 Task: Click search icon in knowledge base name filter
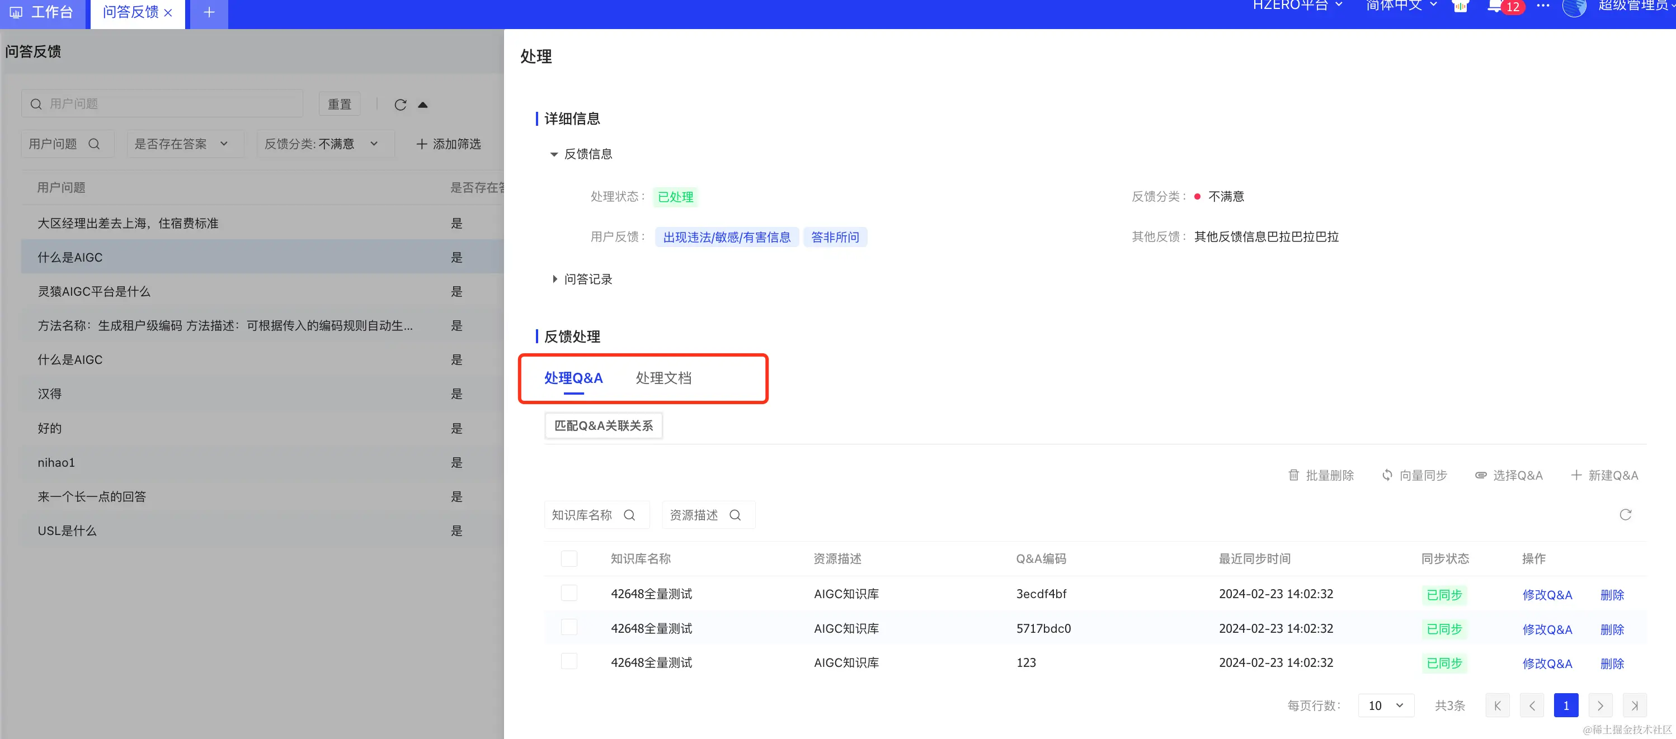tap(629, 515)
